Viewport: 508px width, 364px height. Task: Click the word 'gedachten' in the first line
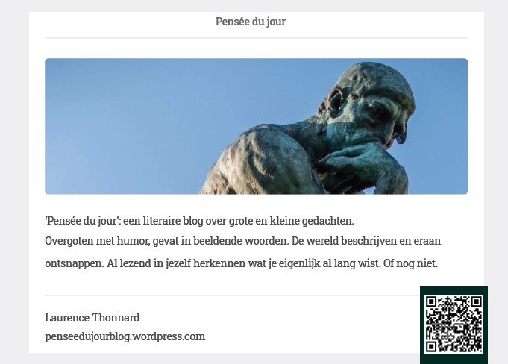pyautogui.click(x=327, y=221)
